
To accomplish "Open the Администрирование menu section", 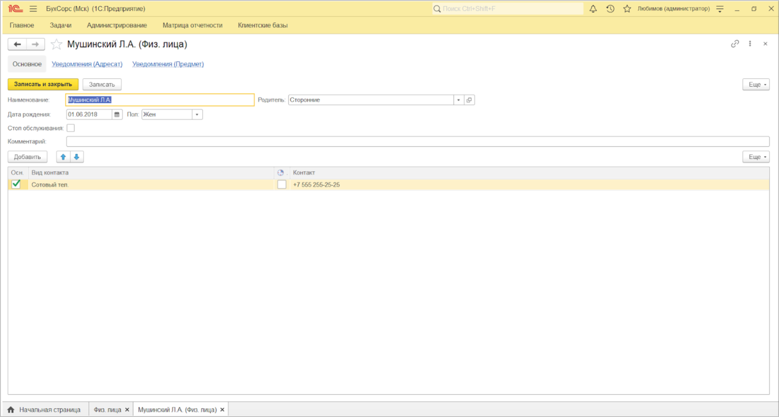I will (117, 25).
